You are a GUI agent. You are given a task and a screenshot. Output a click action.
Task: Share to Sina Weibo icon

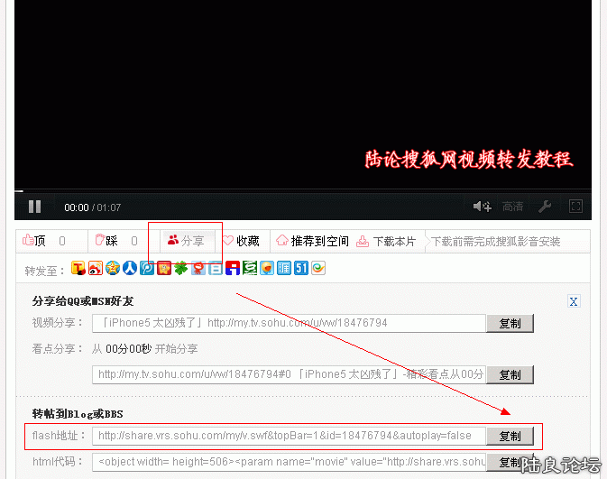point(96,268)
